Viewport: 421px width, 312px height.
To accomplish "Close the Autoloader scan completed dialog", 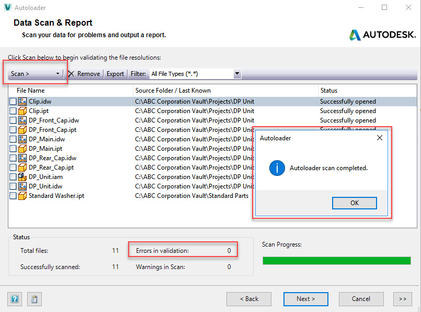I will [380, 138].
